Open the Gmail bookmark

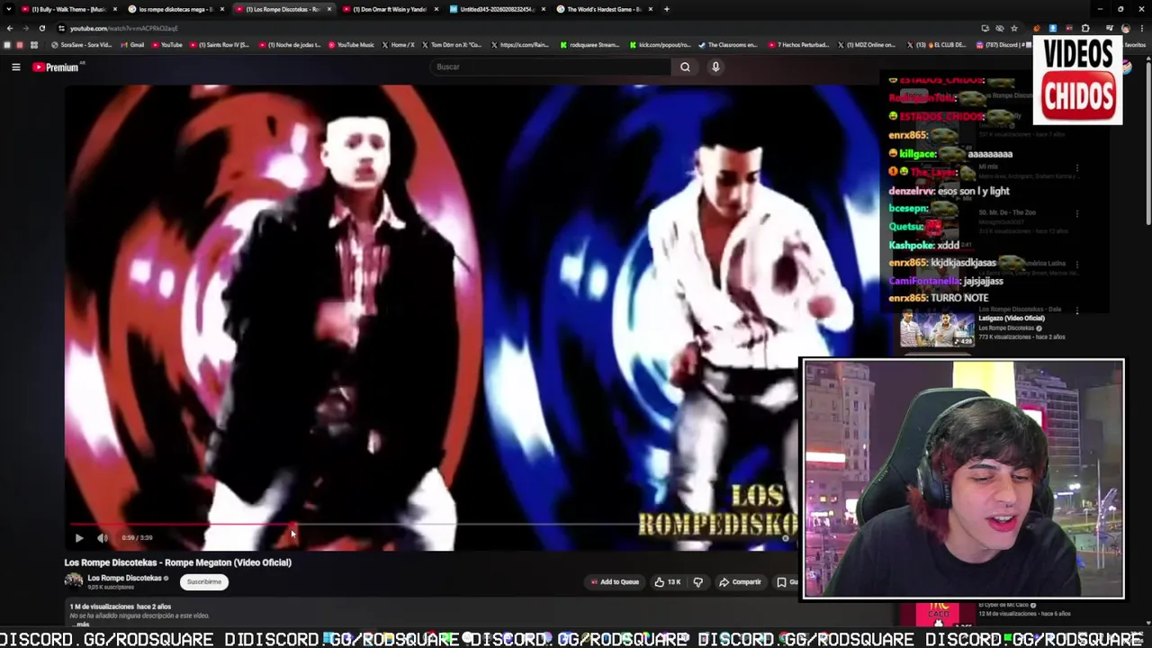point(132,45)
